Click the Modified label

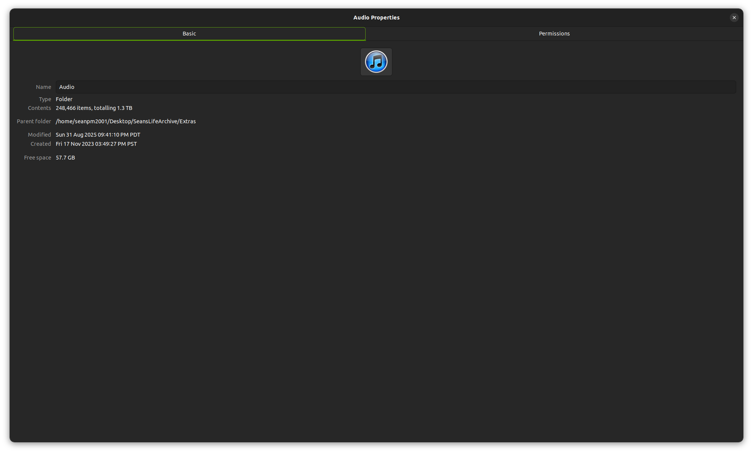pyautogui.click(x=39, y=135)
